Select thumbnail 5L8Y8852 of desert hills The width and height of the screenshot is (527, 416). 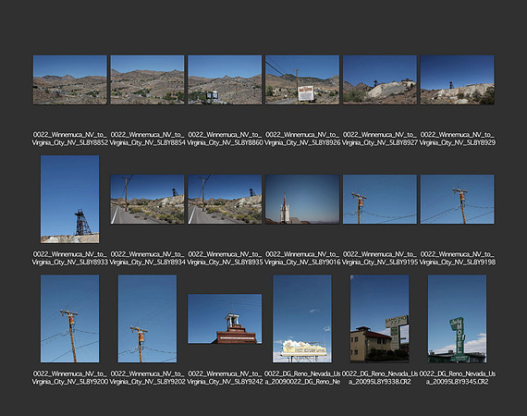[70, 80]
